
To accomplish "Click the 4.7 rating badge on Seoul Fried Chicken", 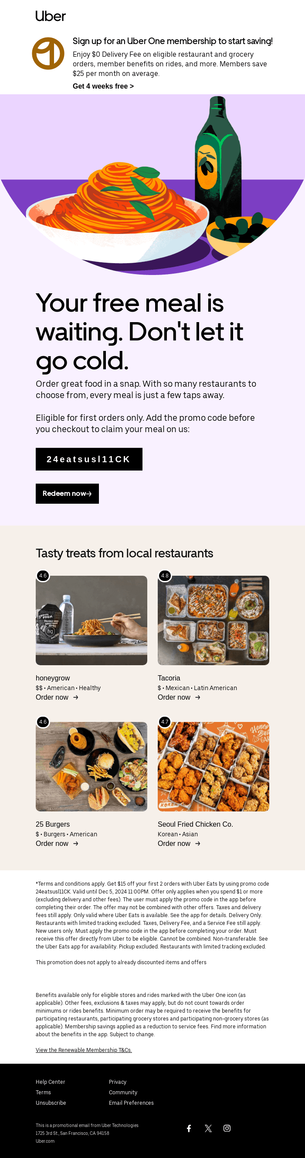I will tap(165, 722).
